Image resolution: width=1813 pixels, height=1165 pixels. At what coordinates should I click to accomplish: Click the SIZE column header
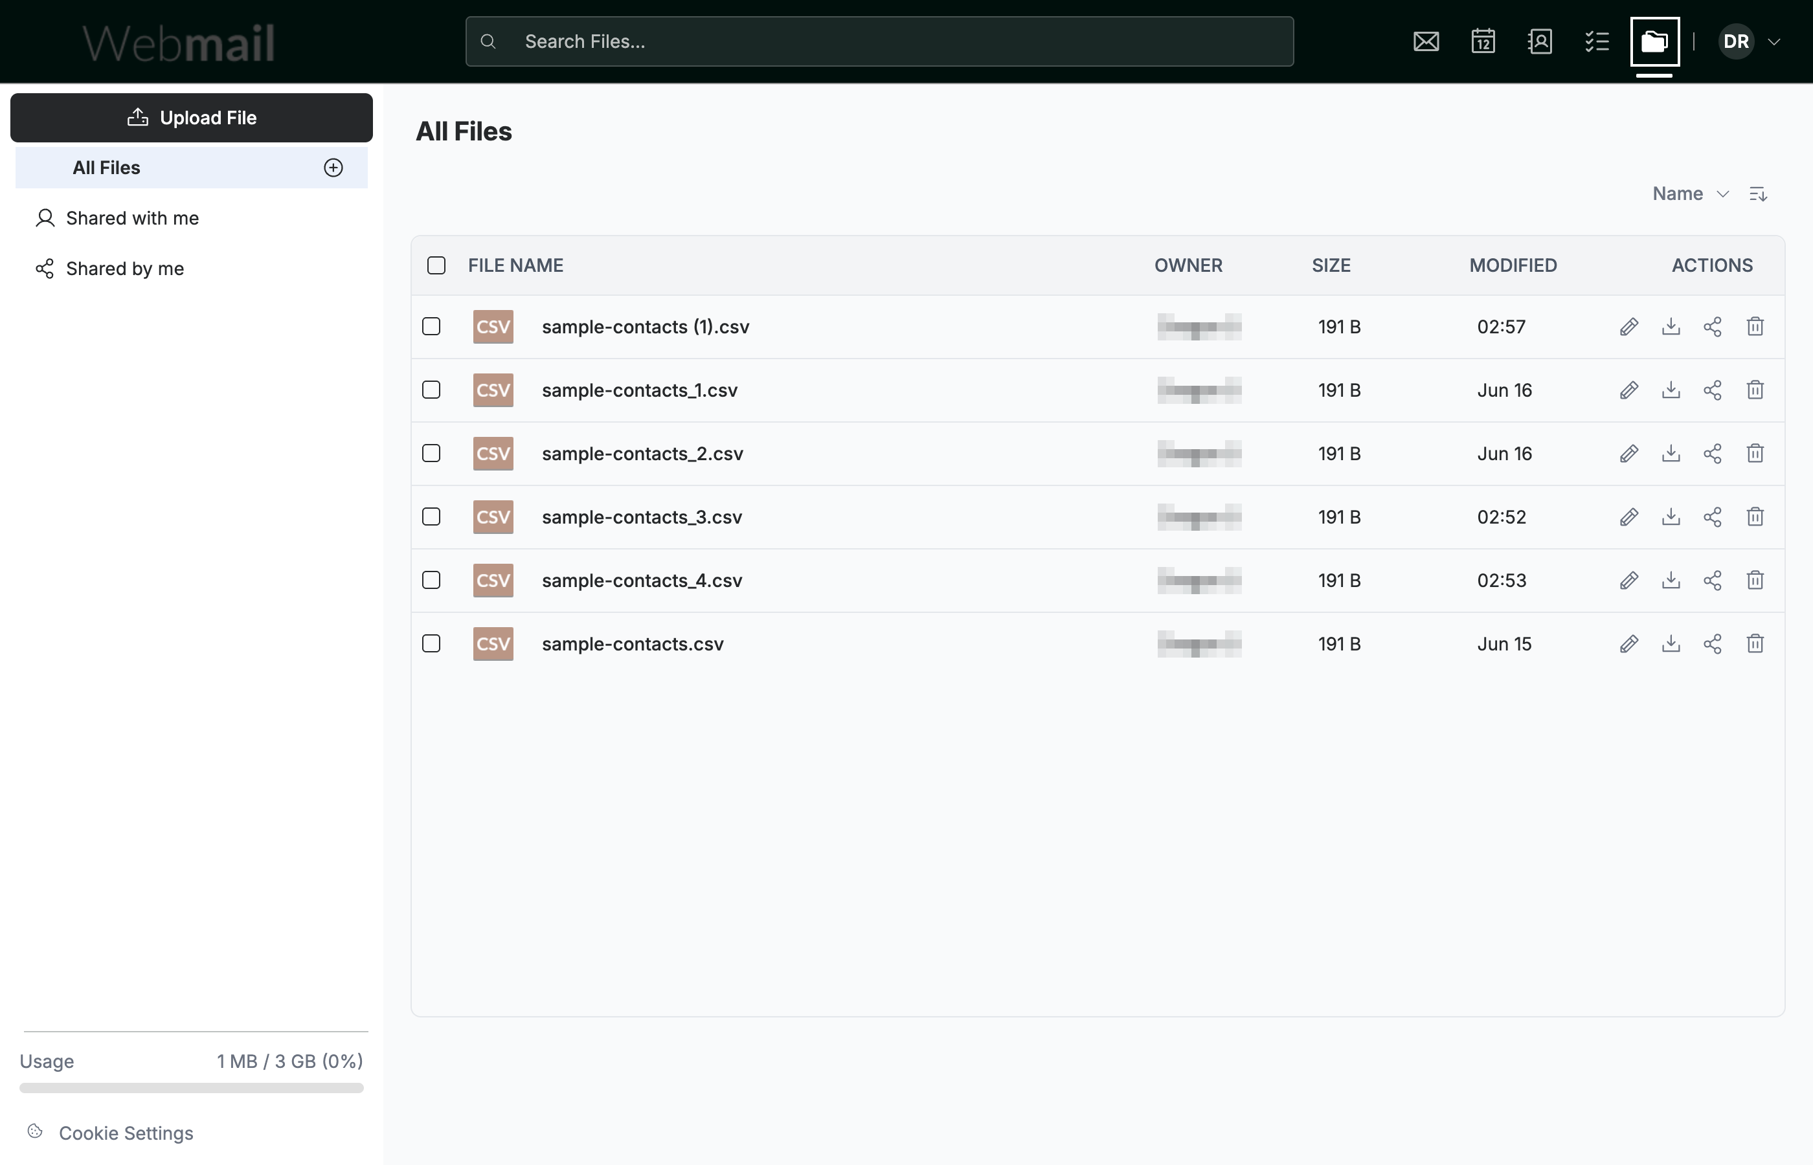(x=1331, y=265)
